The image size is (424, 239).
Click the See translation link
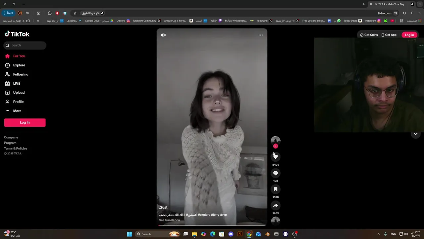pos(170,220)
